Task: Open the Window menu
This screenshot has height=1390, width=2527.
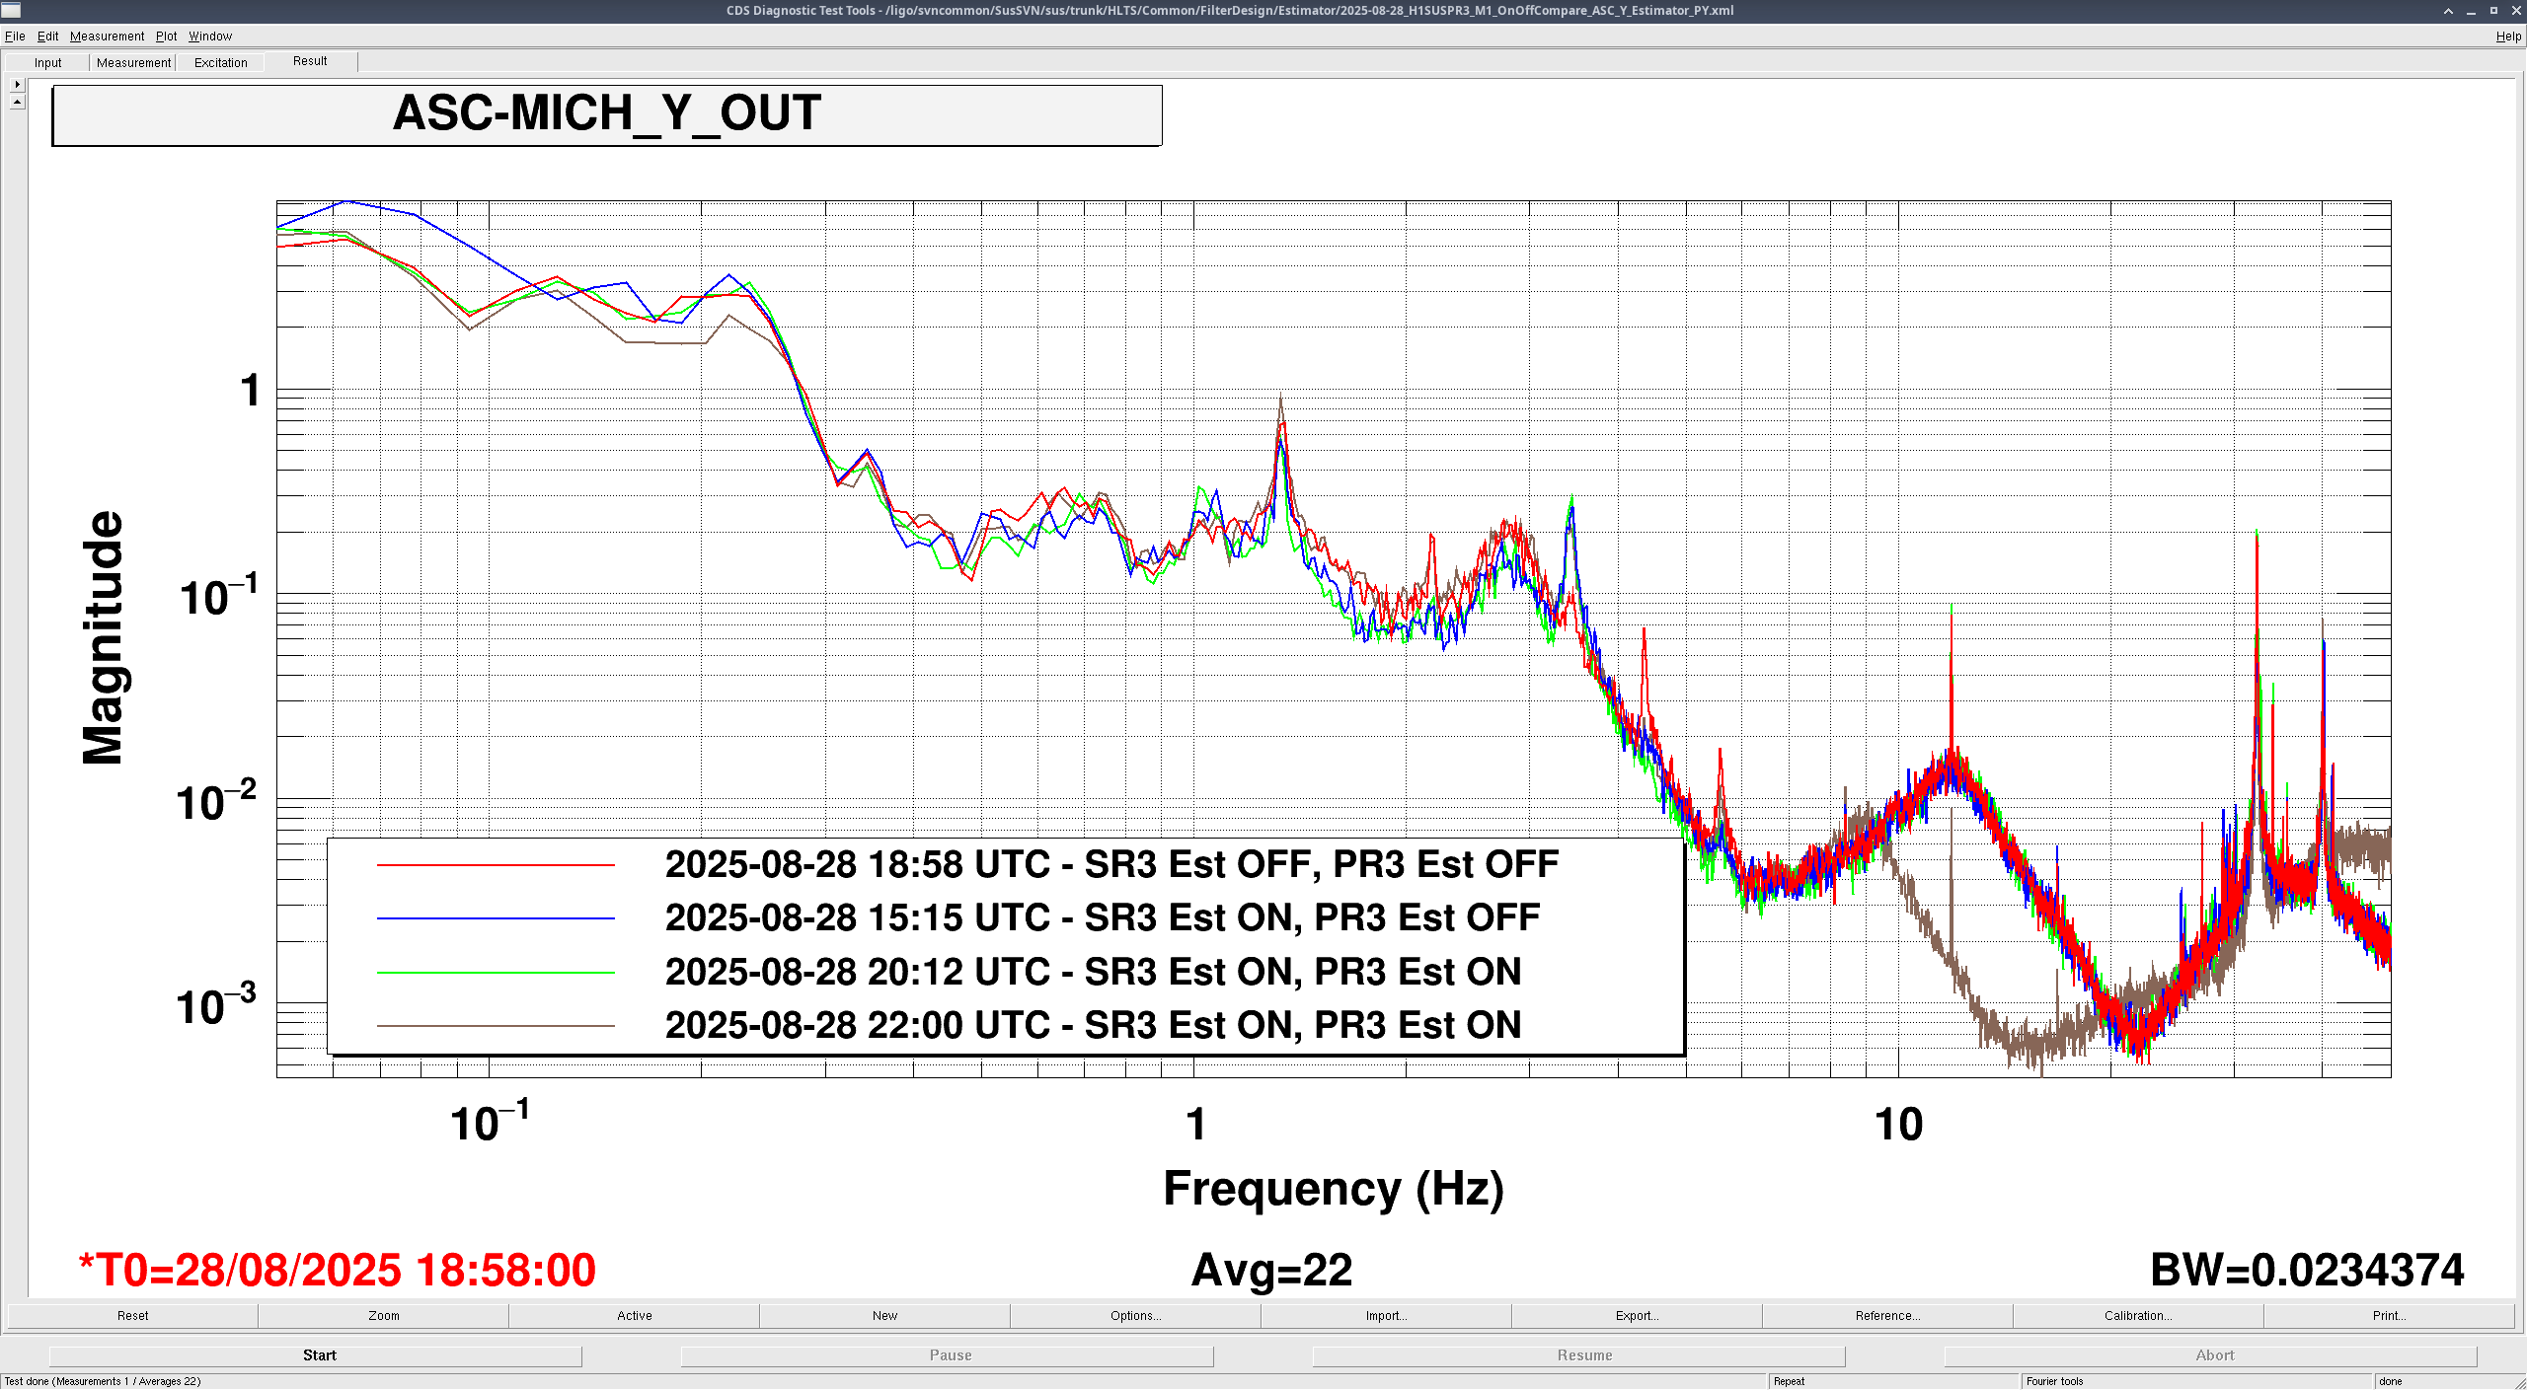Action: click(x=210, y=37)
